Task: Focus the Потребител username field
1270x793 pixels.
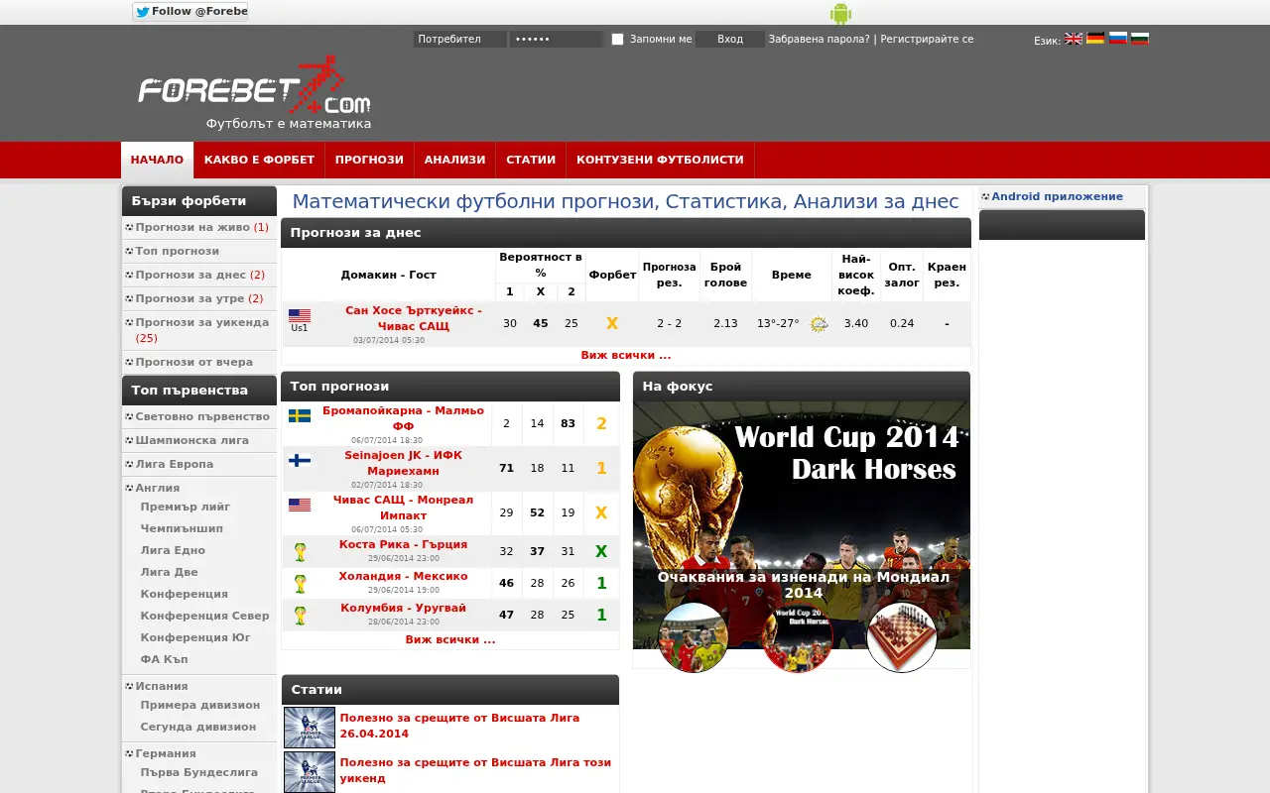Action: pyautogui.click(x=460, y=40)
